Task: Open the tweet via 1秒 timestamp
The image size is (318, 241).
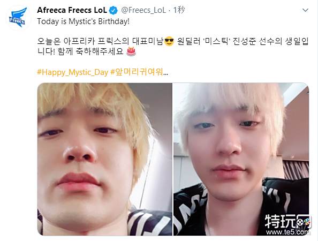Action: [179, 10]
